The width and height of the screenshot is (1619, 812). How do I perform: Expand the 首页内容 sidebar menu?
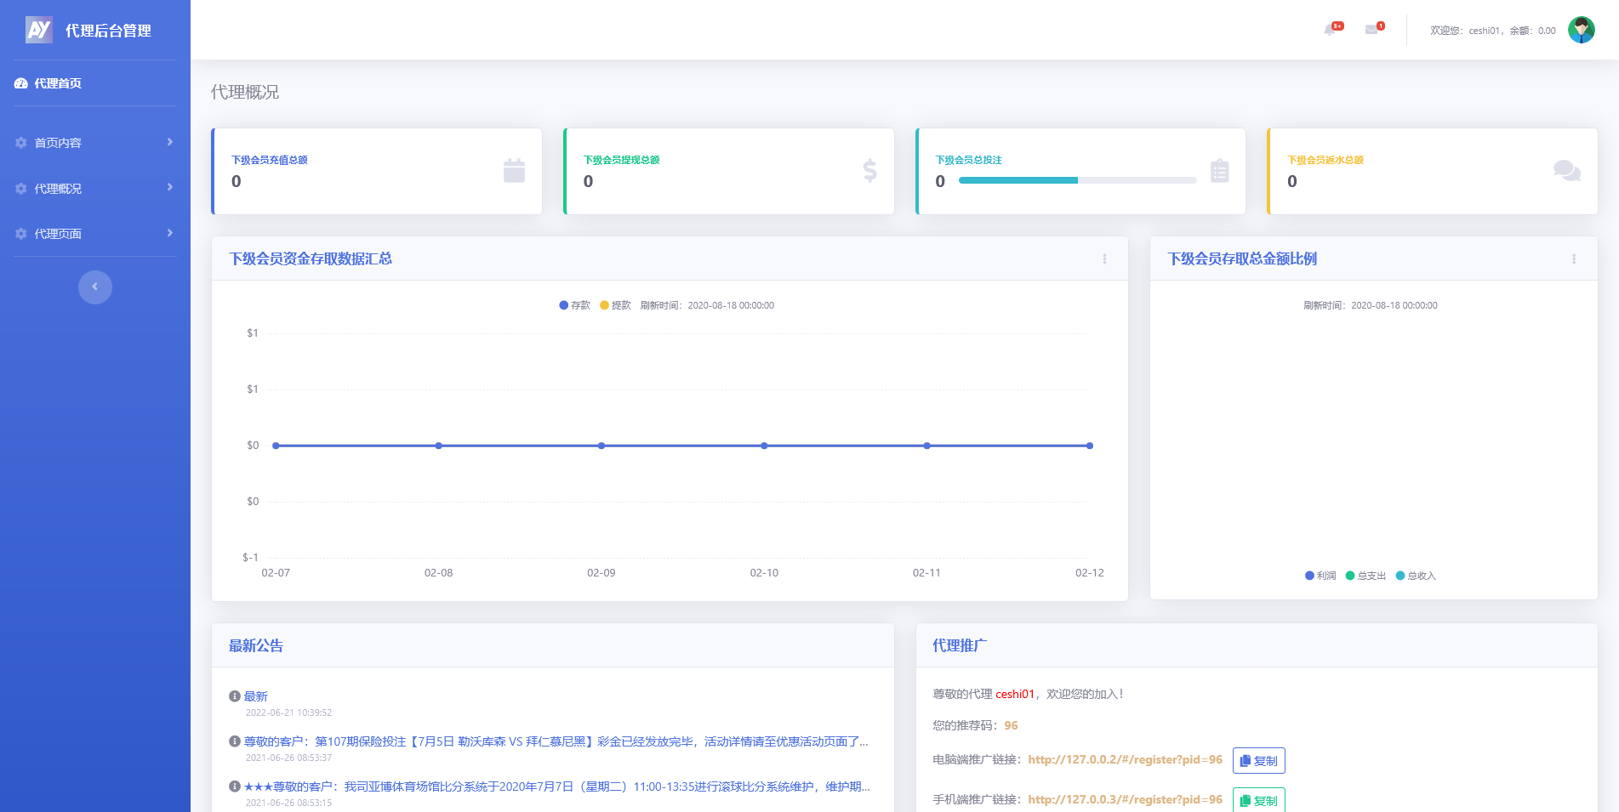click(x=94, y=143)
